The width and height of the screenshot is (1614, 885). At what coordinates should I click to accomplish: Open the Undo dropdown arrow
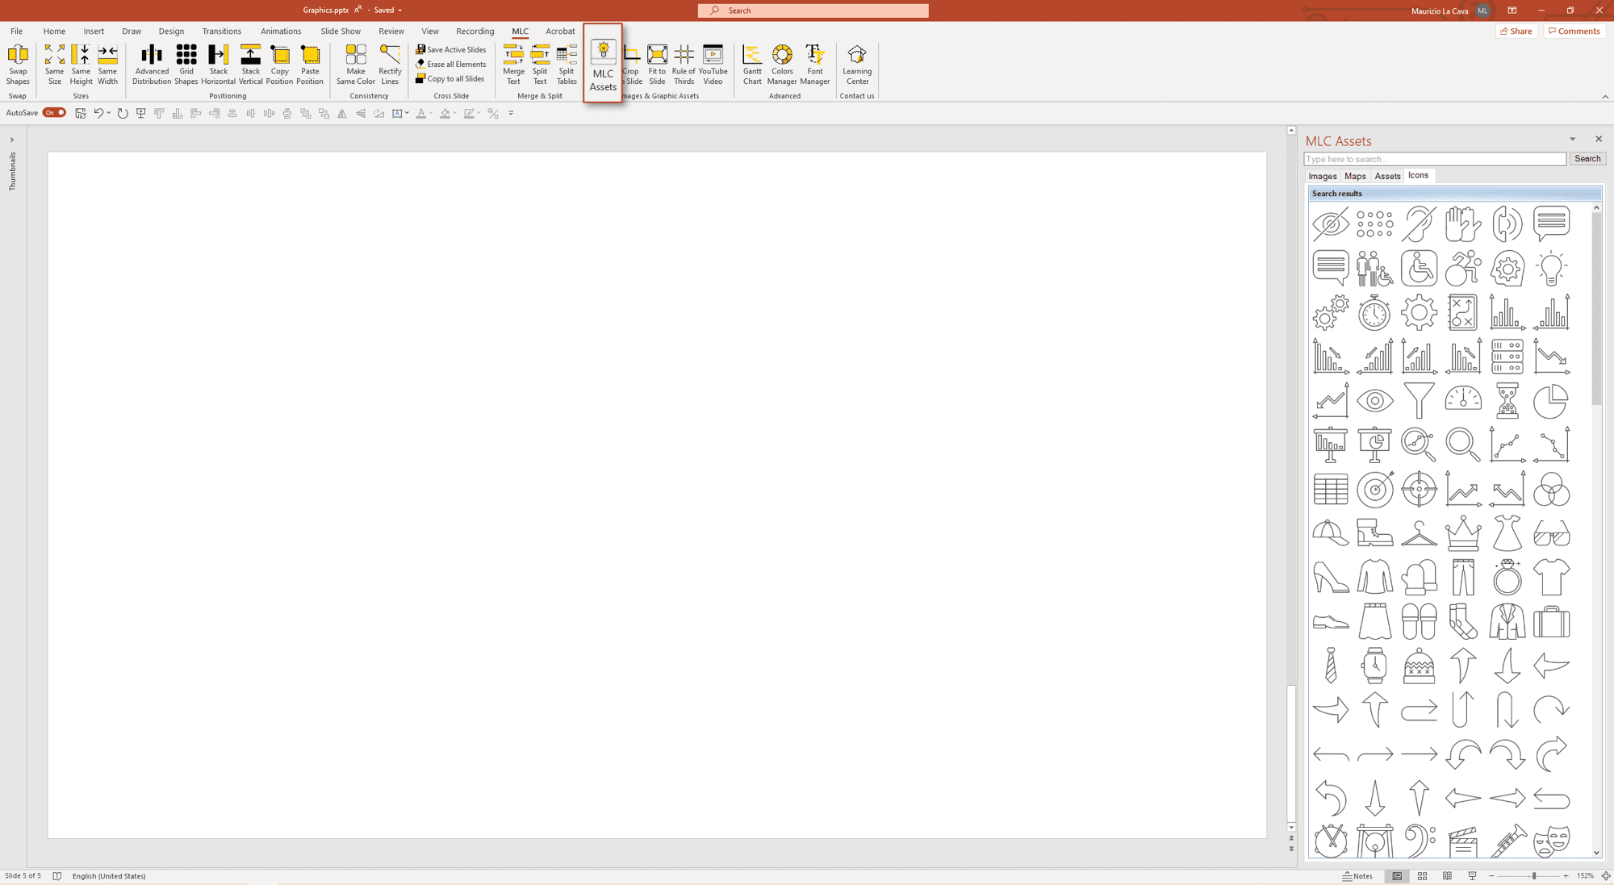(x=108, y=113)
